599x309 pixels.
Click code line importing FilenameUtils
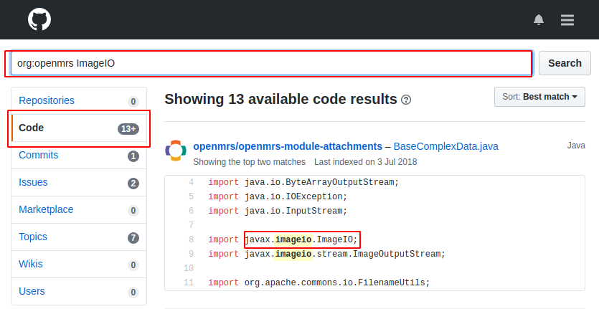pyautogui.click(x=319, y=282)
